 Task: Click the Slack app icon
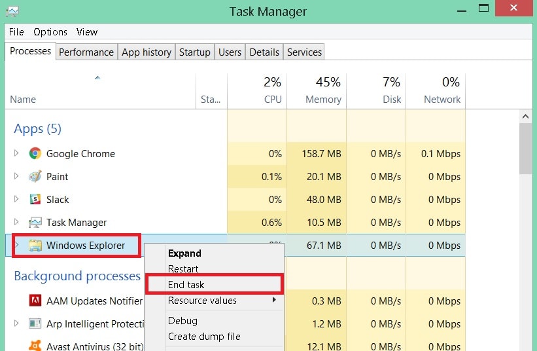click(x=35, y=200)
